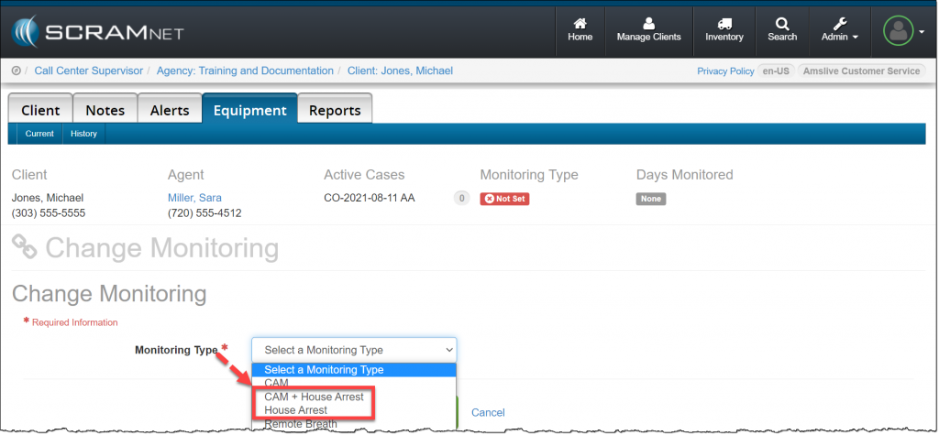Open the Inventory truck icon
This screenshot has width=939, height=435.
(x=724, y=29)
